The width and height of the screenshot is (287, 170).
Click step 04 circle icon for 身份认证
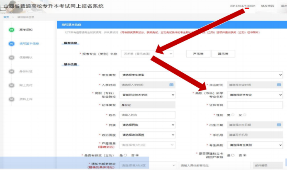12,71
